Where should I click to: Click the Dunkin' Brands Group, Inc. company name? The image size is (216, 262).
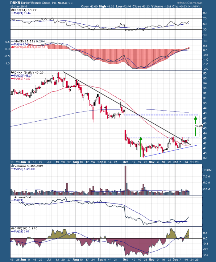[39, 3]
